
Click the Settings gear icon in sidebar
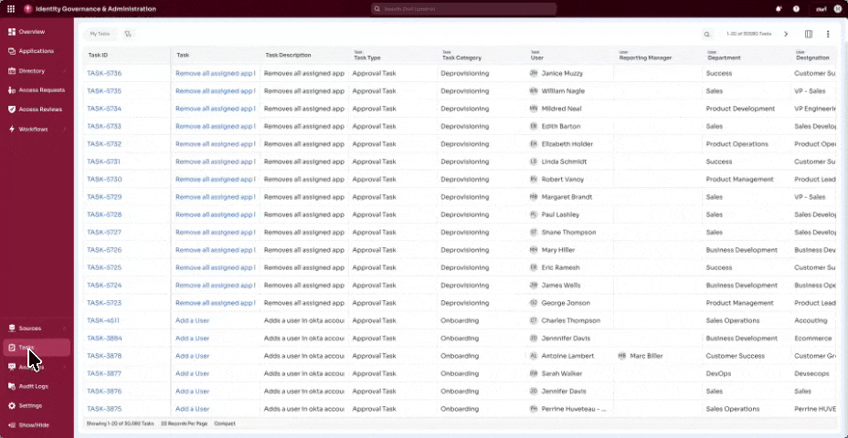[11, 405]
